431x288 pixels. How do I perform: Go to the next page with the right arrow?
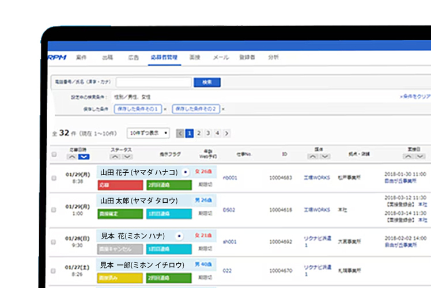point(226,133)
